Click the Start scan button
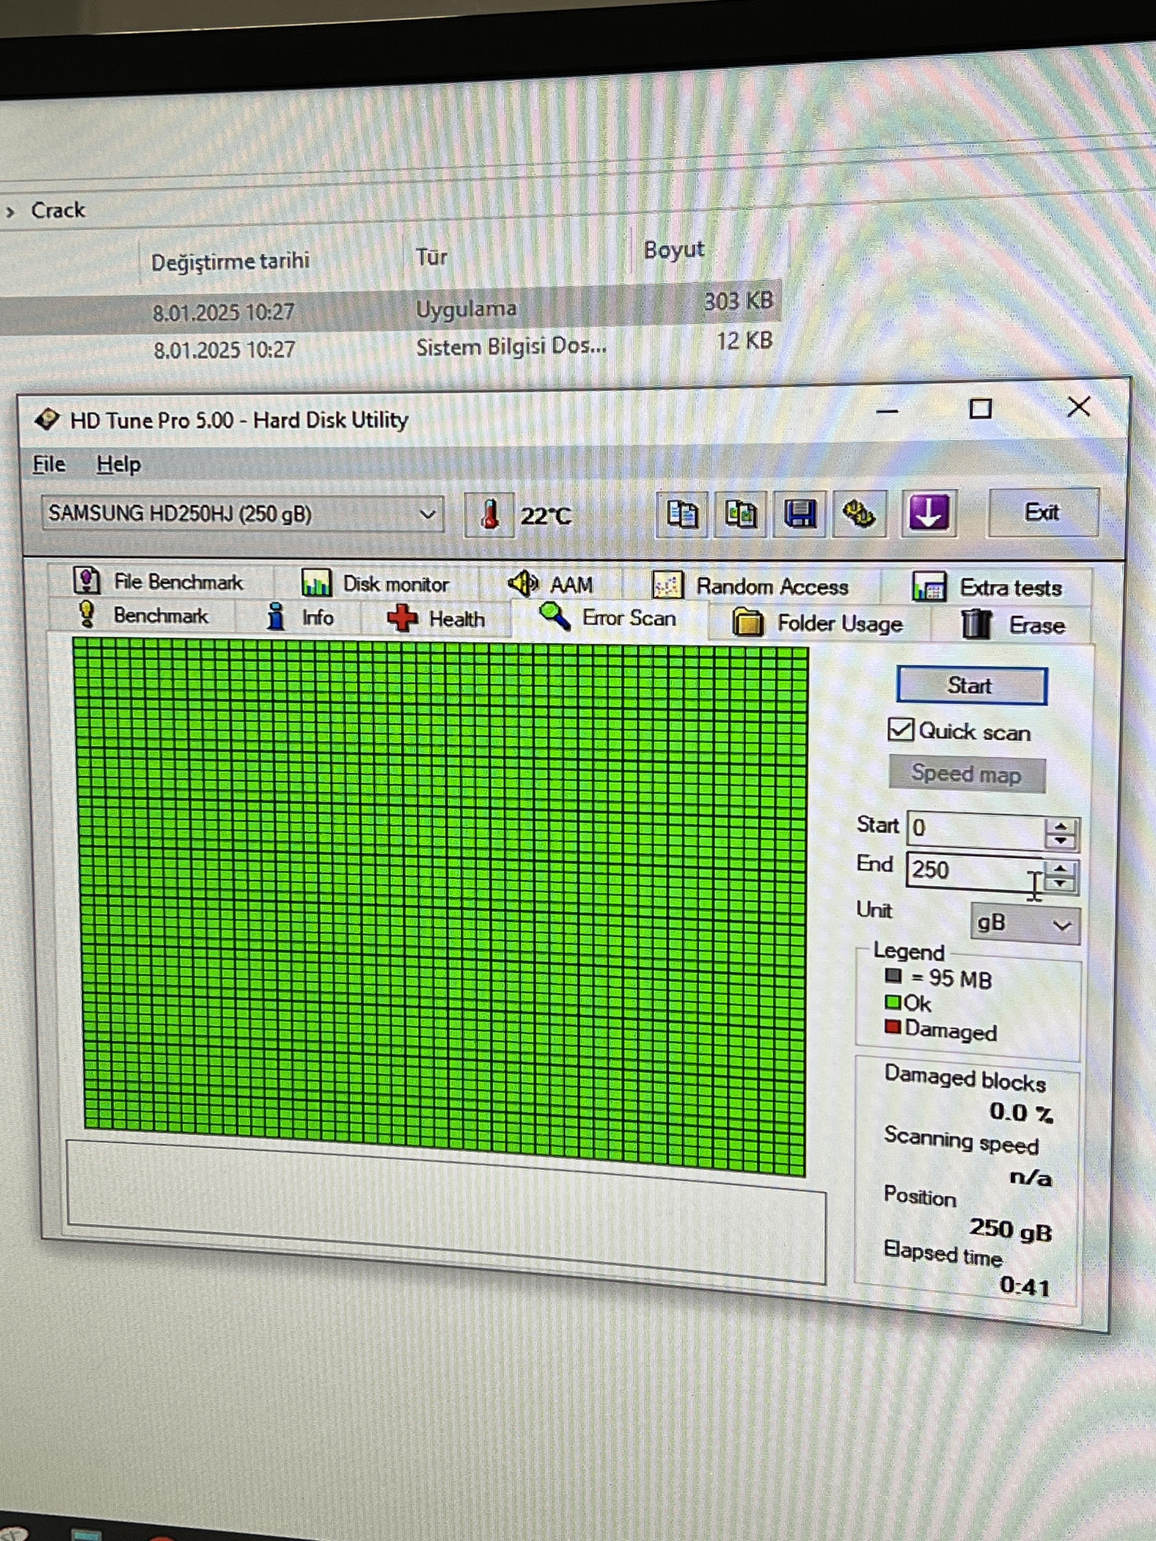This screenshot has width=1156, height=1541. (971, 686)
